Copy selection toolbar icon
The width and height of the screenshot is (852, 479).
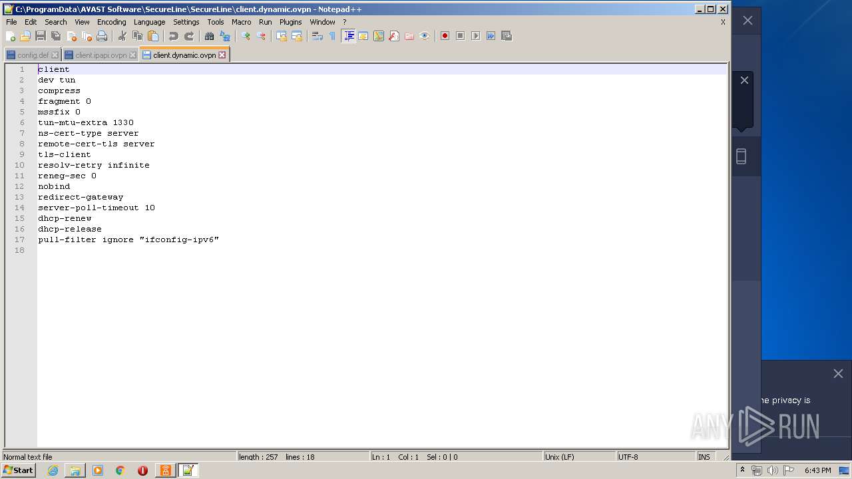coord(138,36)
